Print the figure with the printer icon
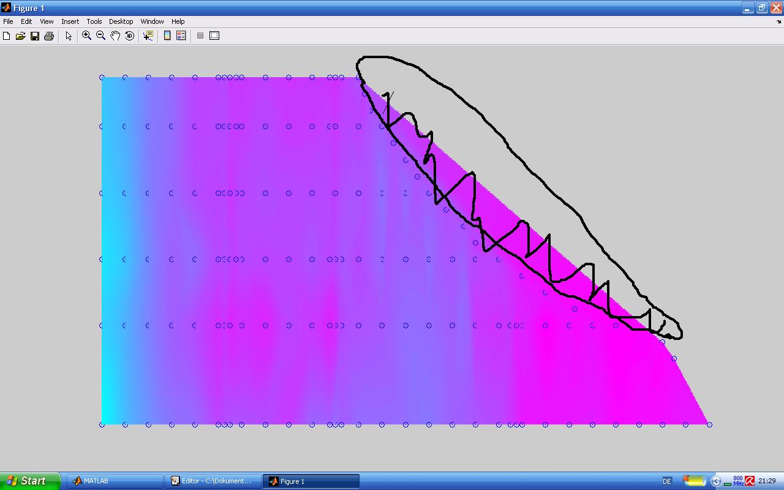Viewport: 784px width, 490px height. [49, 36]
